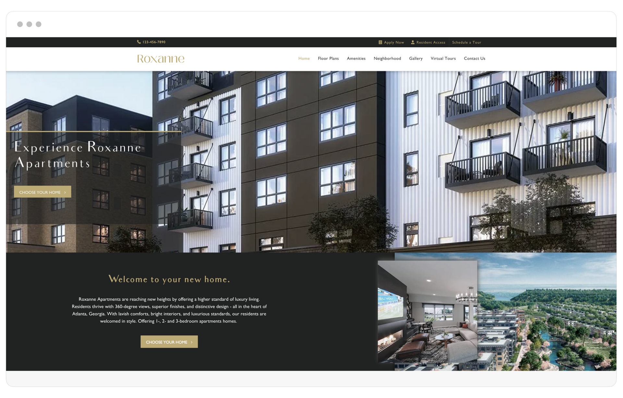
Task: Click the Resident Access profile icon
Action: tap(413, 42)
